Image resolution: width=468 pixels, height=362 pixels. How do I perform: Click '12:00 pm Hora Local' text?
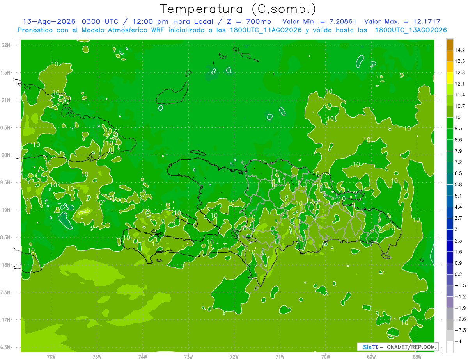tap(174, 21)
